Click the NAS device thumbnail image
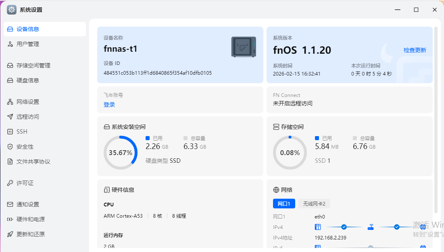 tap(244, 47)
